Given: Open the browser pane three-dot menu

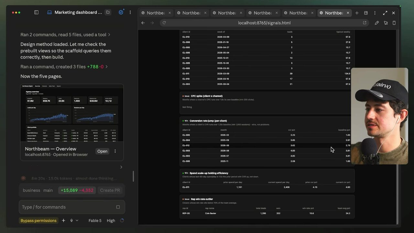Looking at the screenshot, I should pos(375,13).
